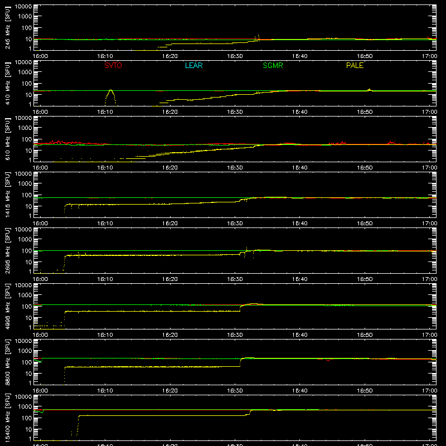Click the 16:30 tick label under 1415 MHz panel
This screenshot has height=446, width=446.
(235, 224)
